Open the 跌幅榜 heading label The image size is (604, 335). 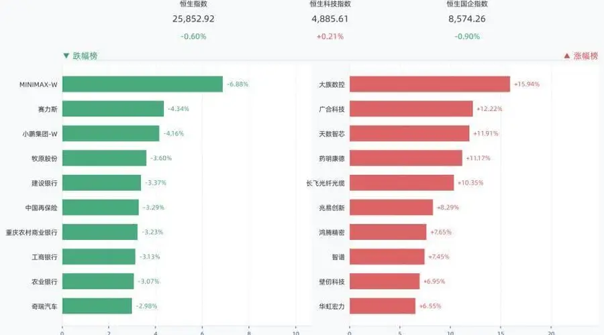pos(85,56)
